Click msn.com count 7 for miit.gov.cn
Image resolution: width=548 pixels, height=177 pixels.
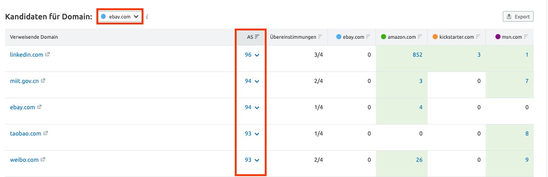(527, 81)
